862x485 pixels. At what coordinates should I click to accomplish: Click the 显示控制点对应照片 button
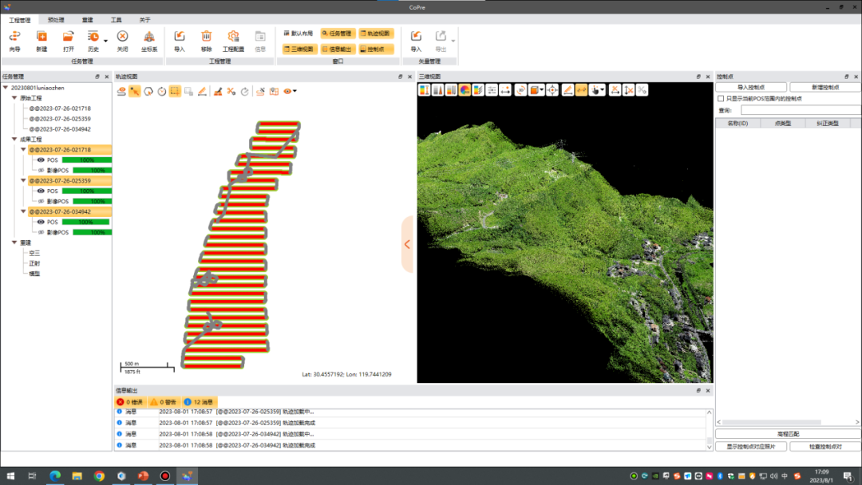click(x=751, y=447)
